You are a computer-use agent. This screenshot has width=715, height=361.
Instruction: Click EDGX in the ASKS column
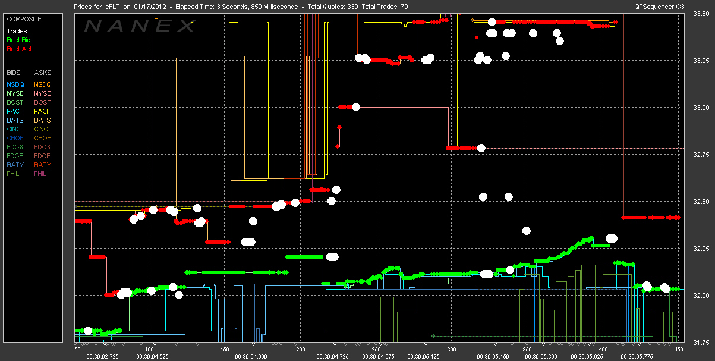pos(43,147)
